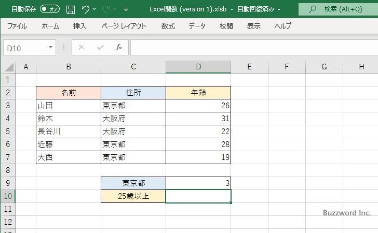Image resolution: width=378 pixels, height=233 pixels.
Task: Switch to the 挿入 ribbon tab
Action: point(80,26)
